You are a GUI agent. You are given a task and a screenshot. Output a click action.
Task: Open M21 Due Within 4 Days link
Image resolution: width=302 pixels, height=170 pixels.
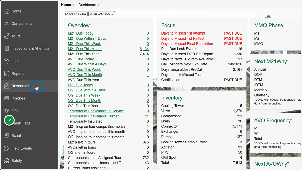point(87,39)
